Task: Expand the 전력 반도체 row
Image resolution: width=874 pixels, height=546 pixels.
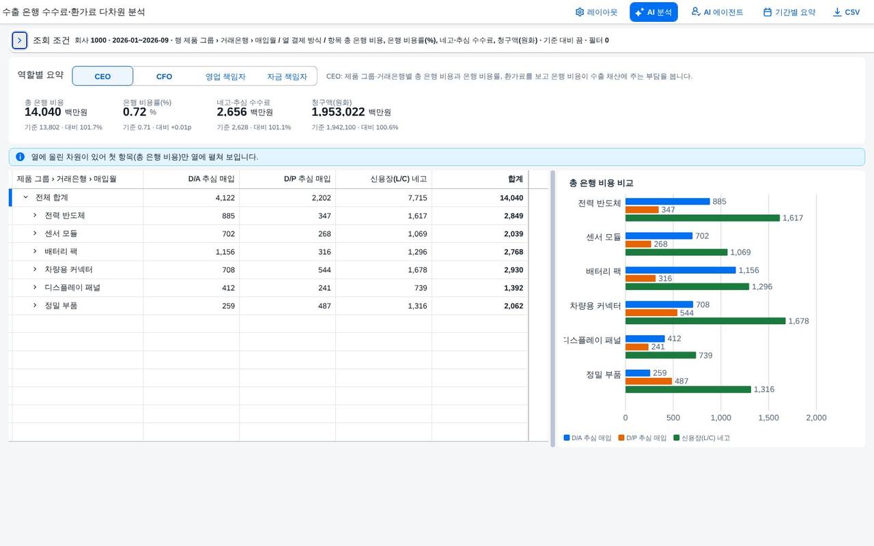Action: [x=35, y=216]
